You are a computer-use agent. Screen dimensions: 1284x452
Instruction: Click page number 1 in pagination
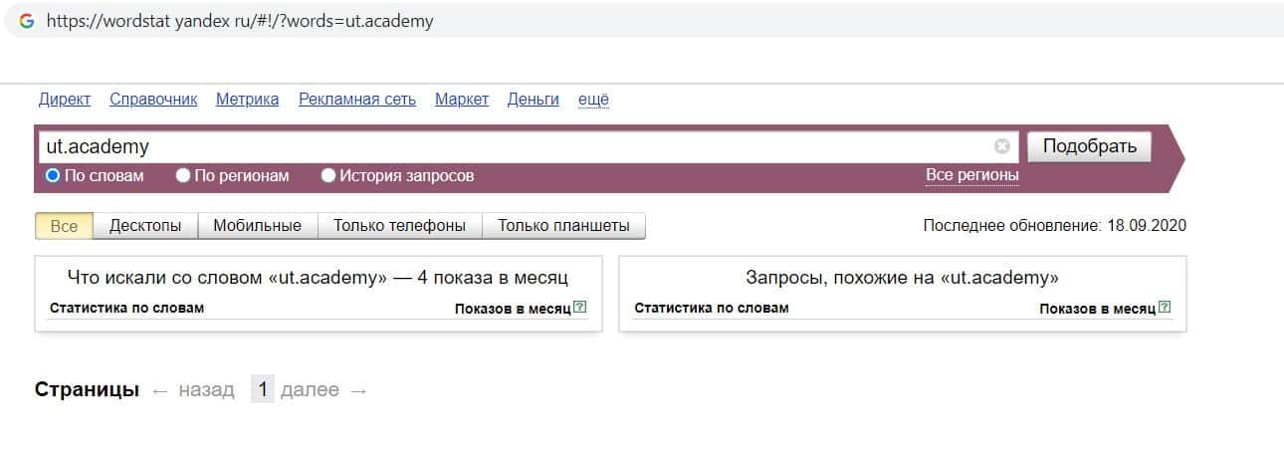tap(262, 389)
